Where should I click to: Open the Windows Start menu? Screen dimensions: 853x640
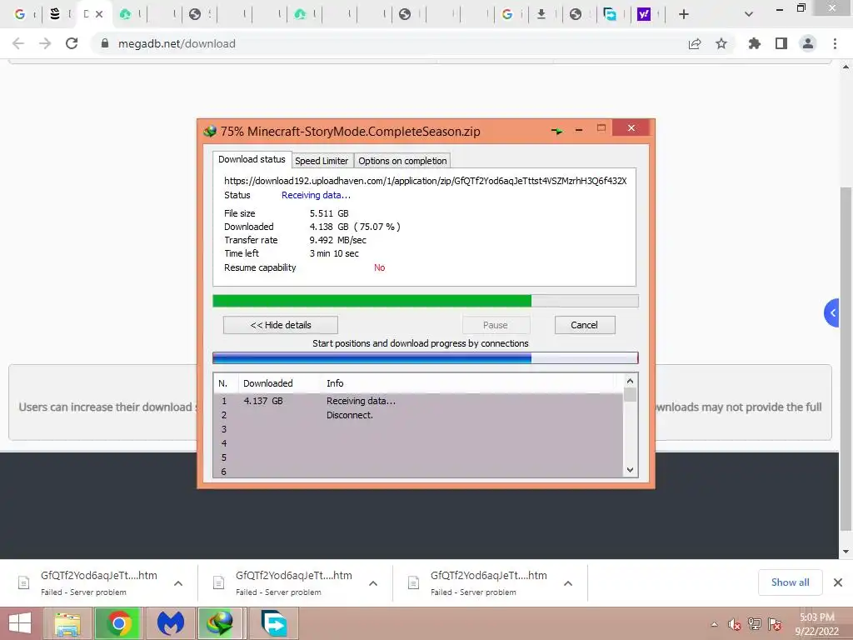pyautogui.click(x=20, y=623)
